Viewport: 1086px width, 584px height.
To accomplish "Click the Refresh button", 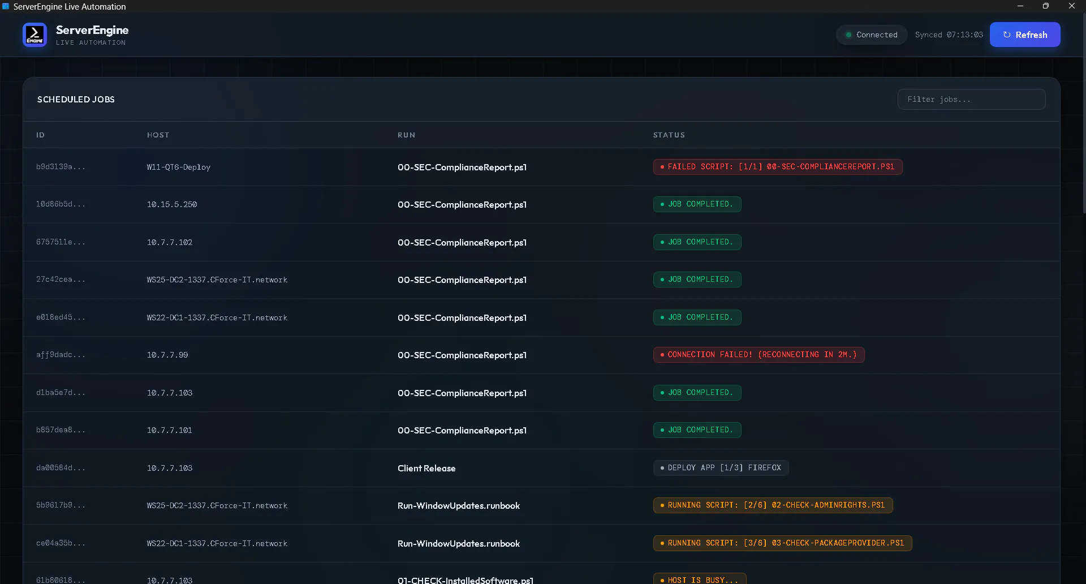I will click(x=1024, y=35).
